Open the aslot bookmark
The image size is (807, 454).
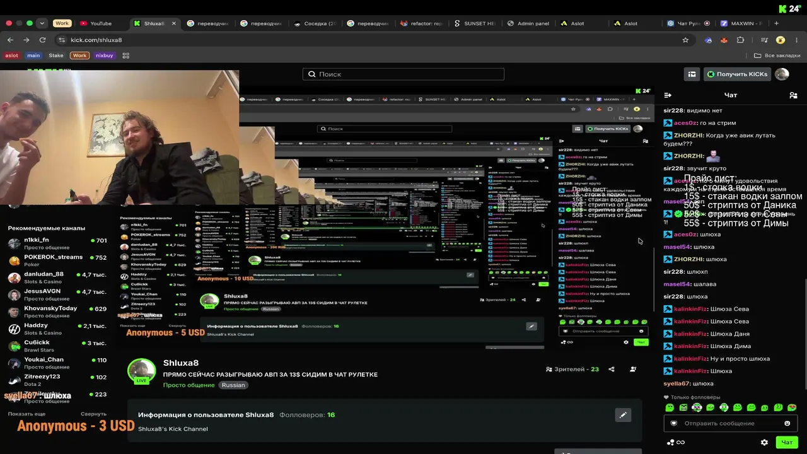(12, 55)
